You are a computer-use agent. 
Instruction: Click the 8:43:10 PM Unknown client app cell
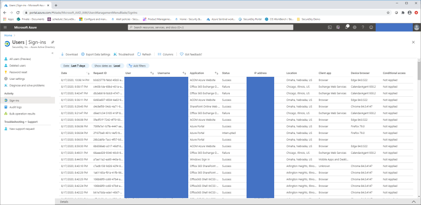(324, 166)
